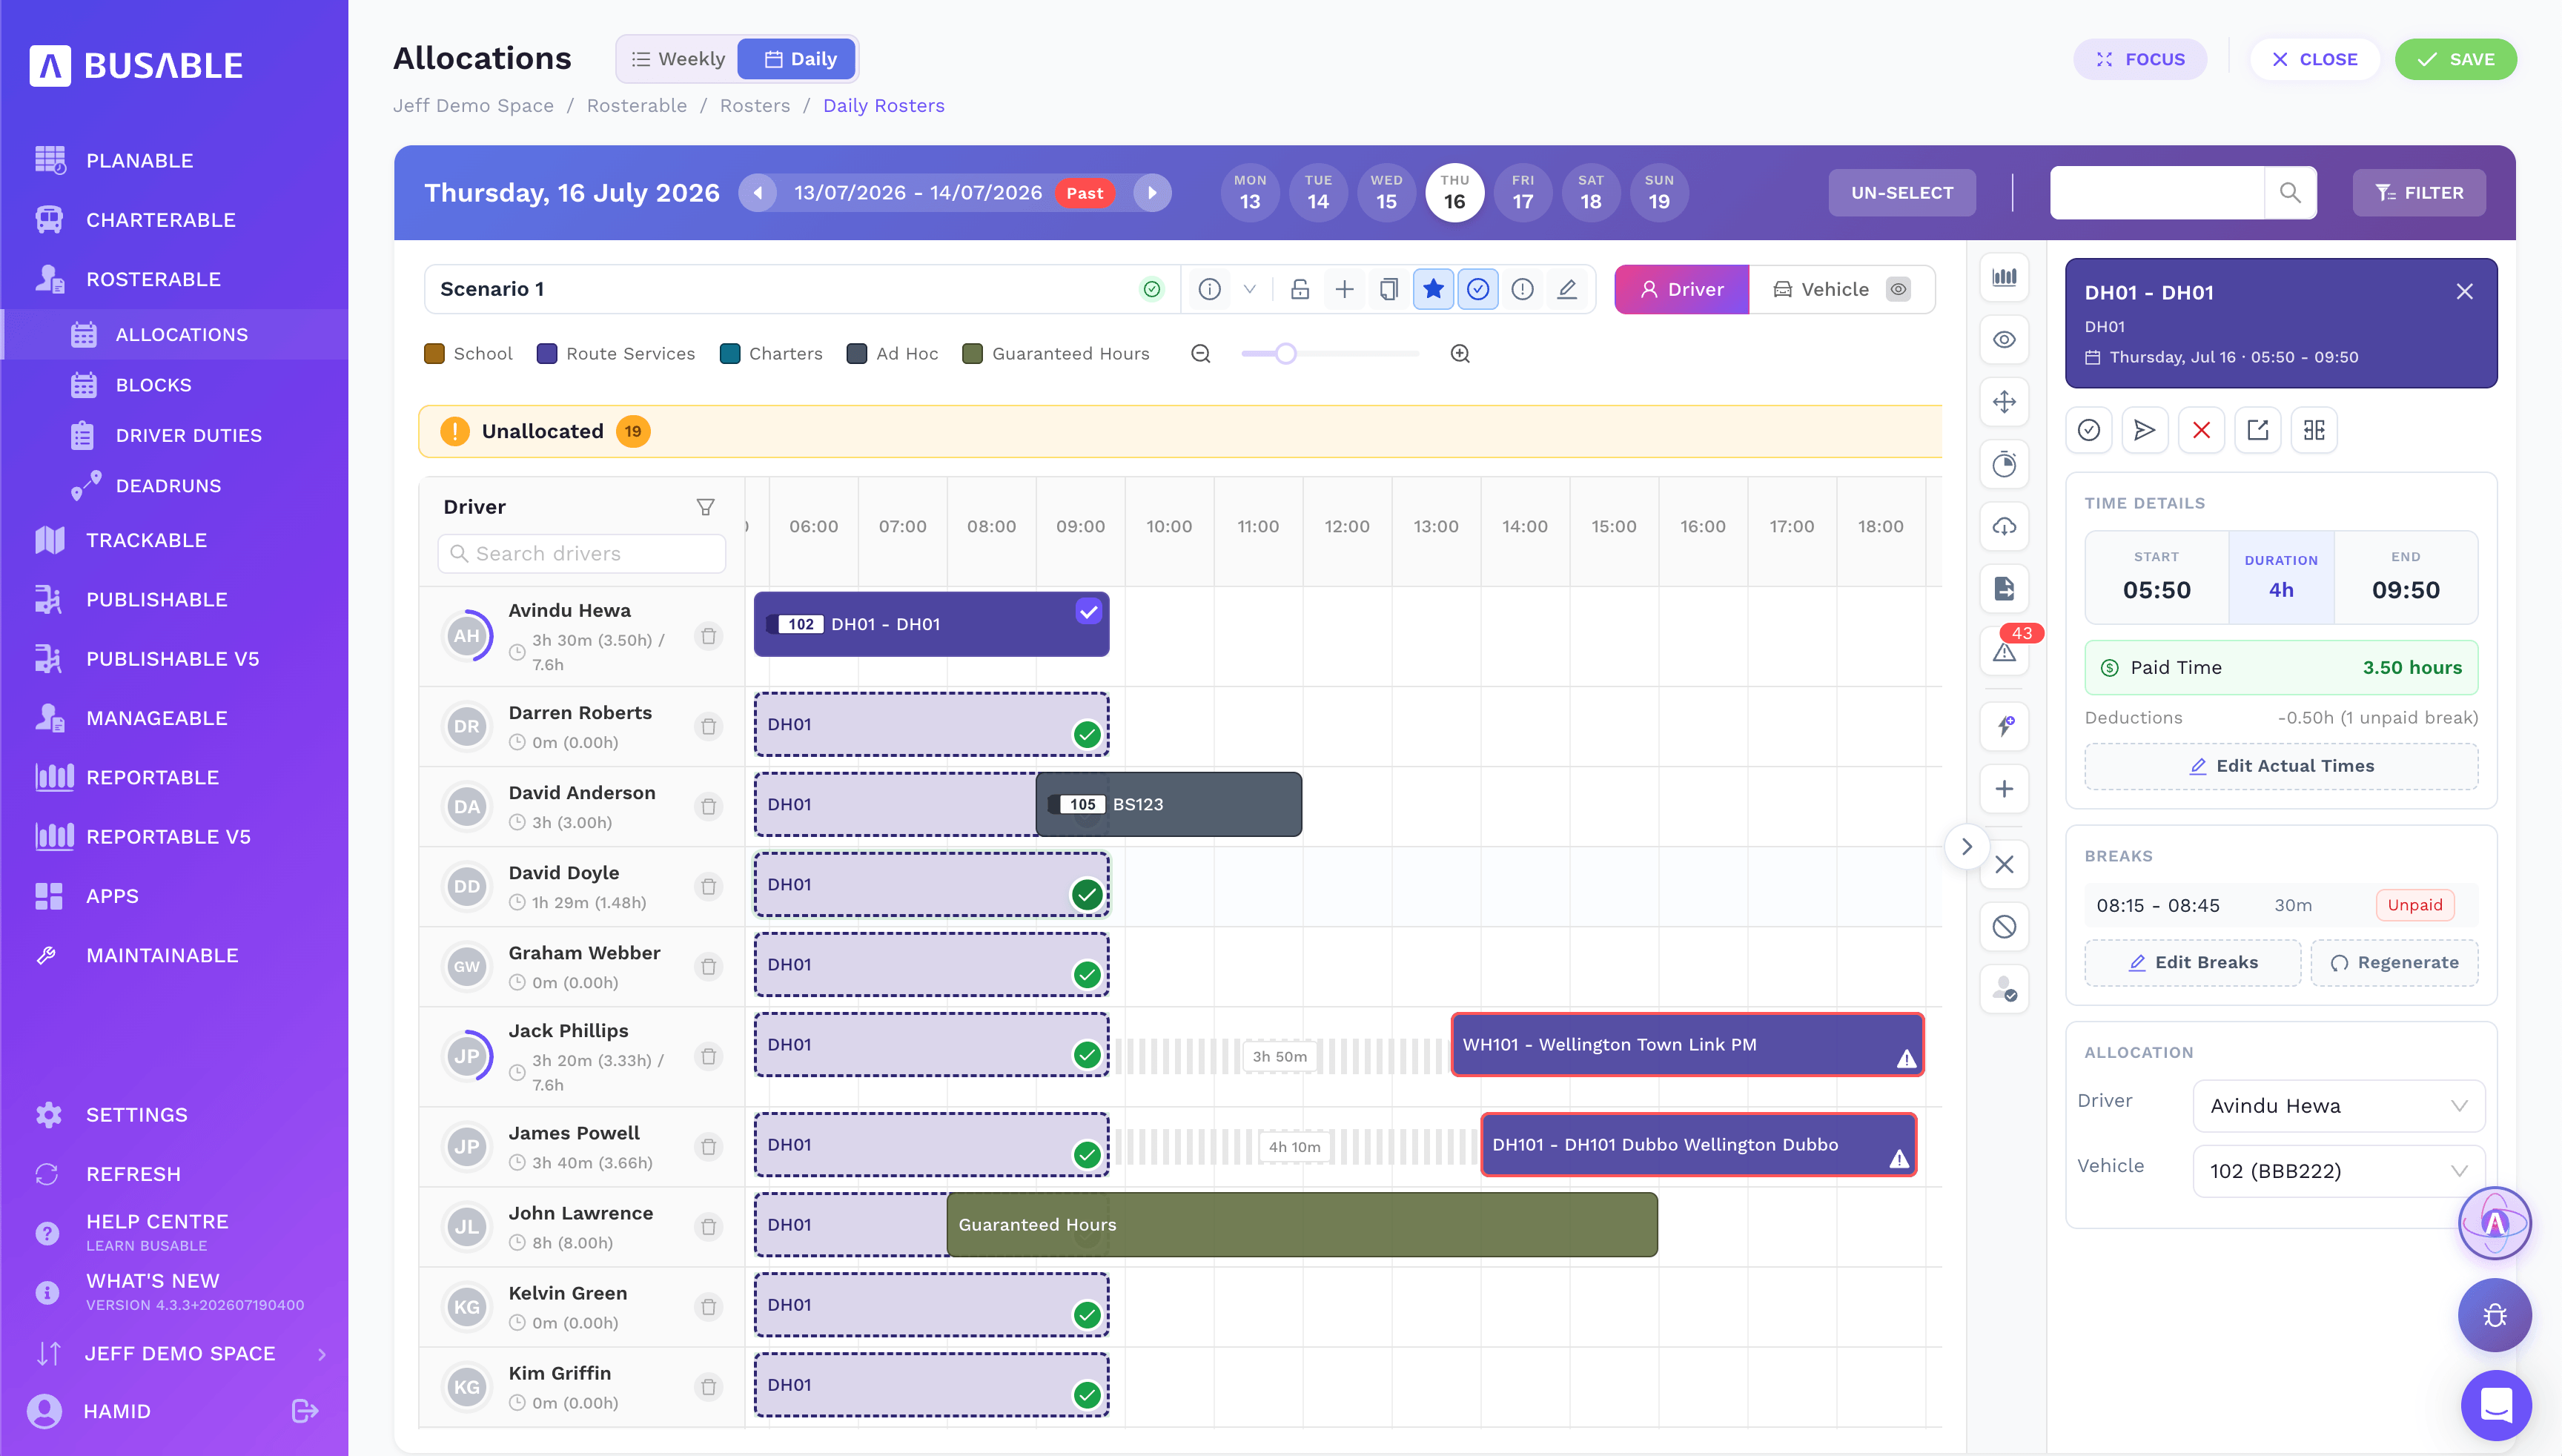Select Fri 17 day pill
2562x1456 pixels.
point(1522,192)
